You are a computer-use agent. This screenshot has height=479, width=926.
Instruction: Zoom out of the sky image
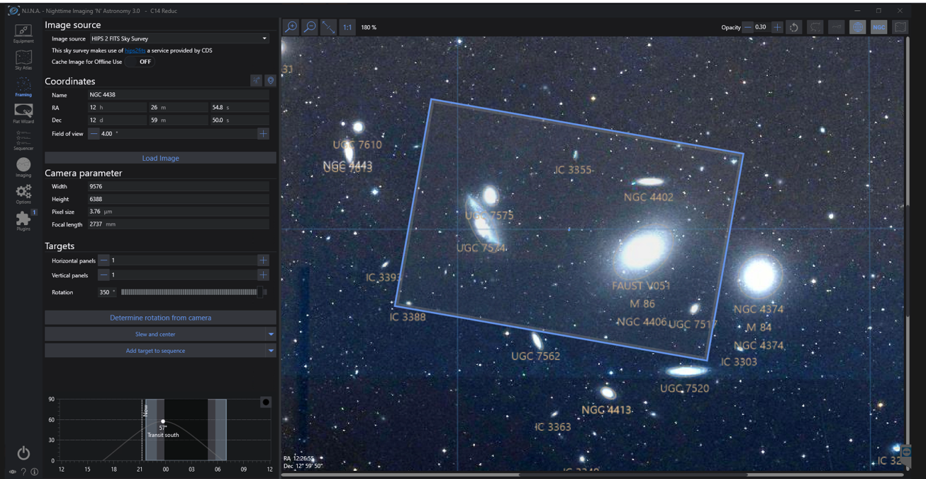pos(310,27)
